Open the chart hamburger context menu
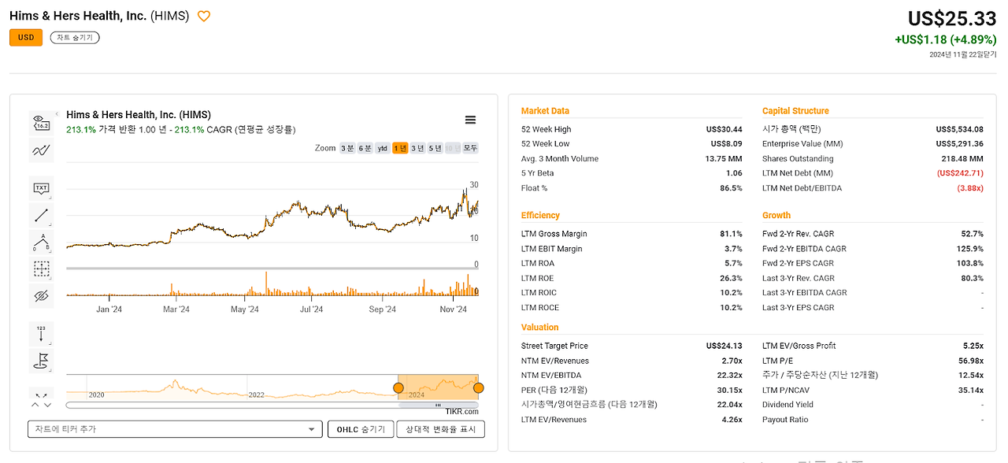This screenshot has width=1008, height=463. click(x=470, y=120)
